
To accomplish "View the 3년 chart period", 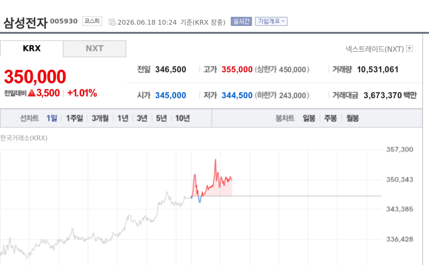I will (142, 118).
